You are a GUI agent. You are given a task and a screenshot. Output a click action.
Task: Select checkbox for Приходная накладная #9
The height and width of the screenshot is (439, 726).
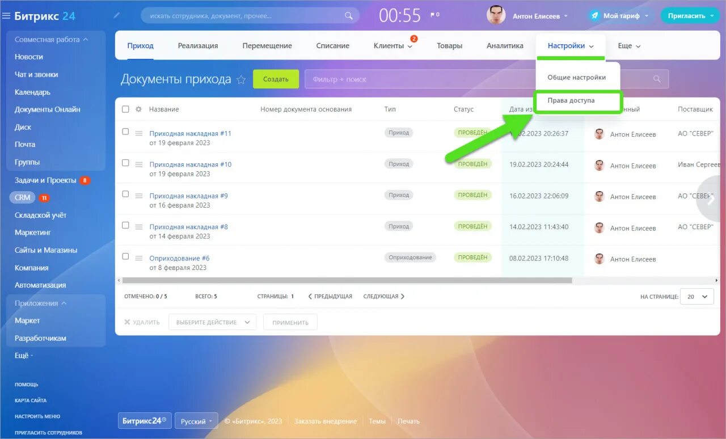(x=126, y=194)
